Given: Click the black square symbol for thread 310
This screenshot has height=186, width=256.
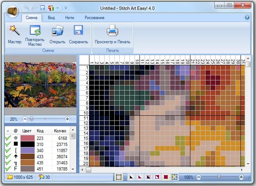Looking at the screenshot, I should [x=16, y=144].
